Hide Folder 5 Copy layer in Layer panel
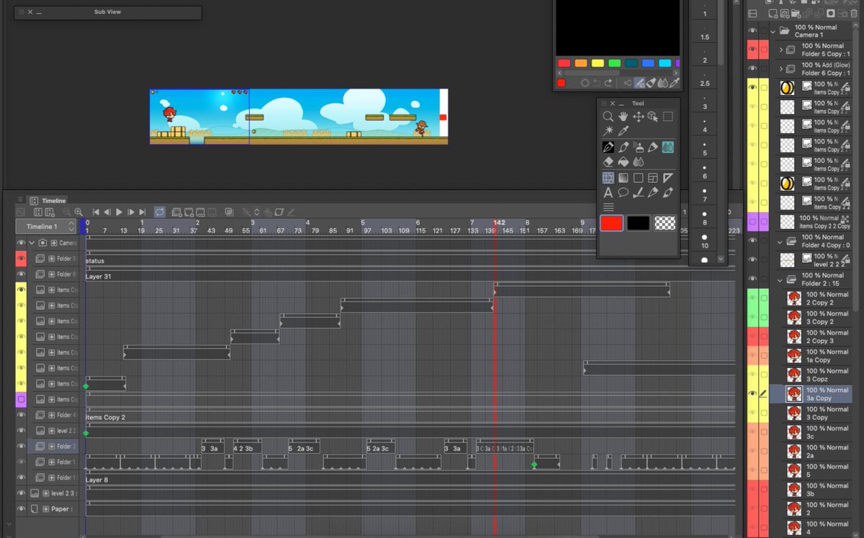Image resolution: width=864 pixels, height=538 pixels. click(752, 50)
